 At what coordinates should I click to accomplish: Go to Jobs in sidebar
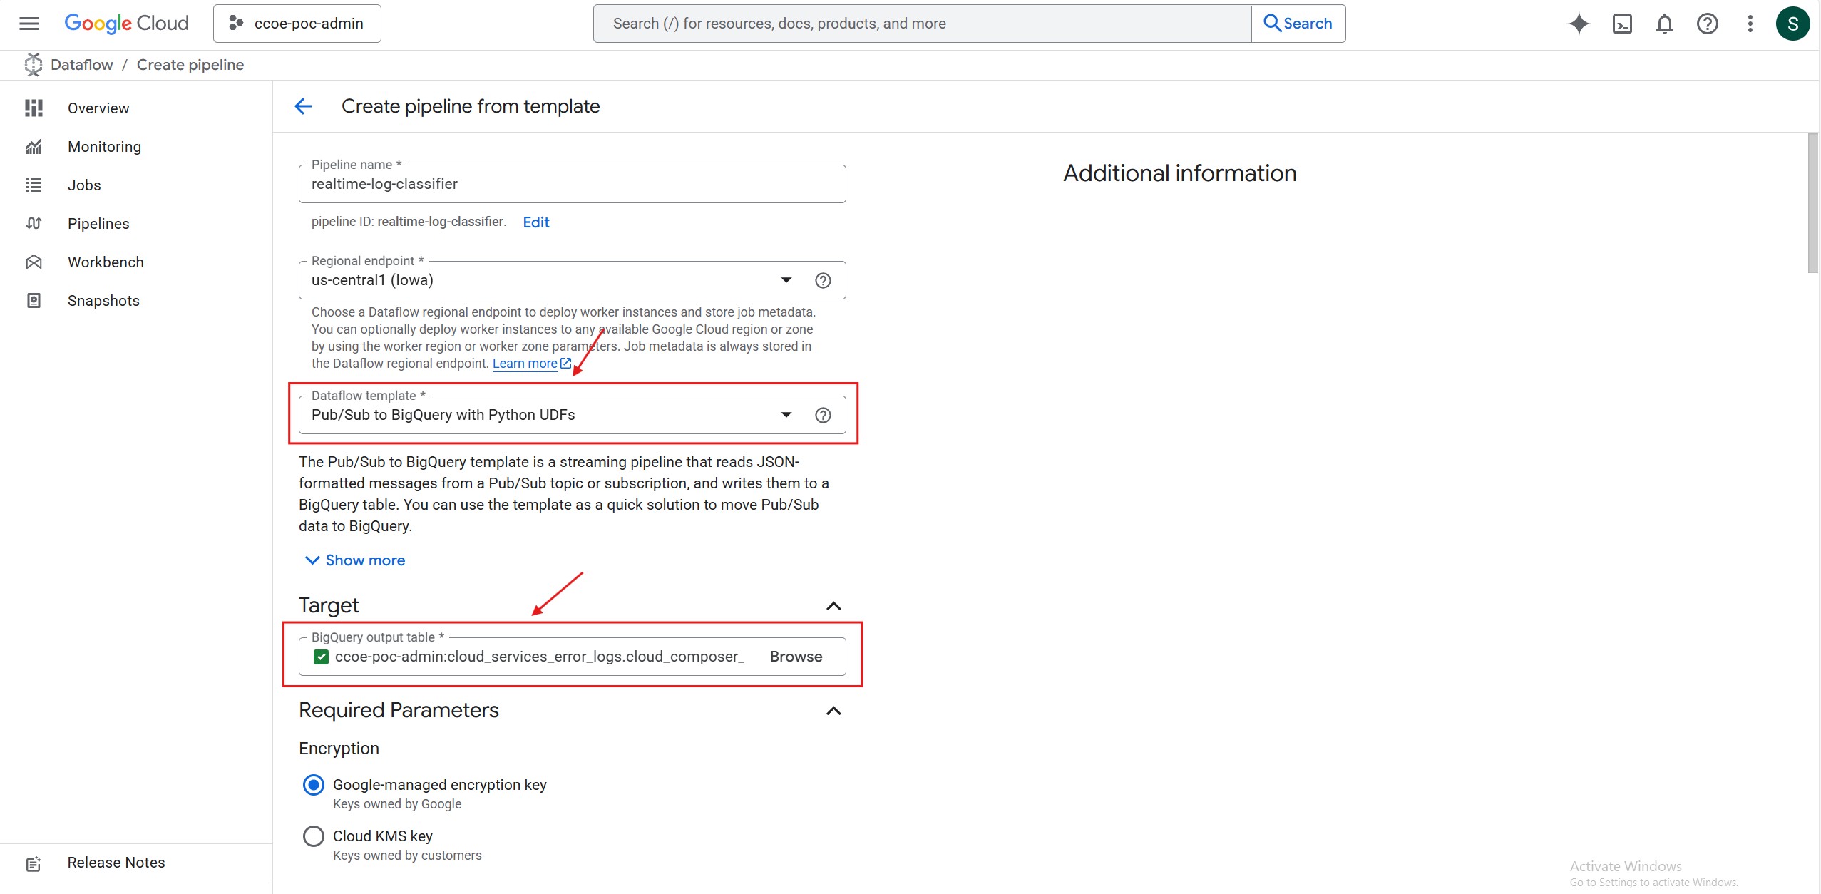click(x=84, y=185)
